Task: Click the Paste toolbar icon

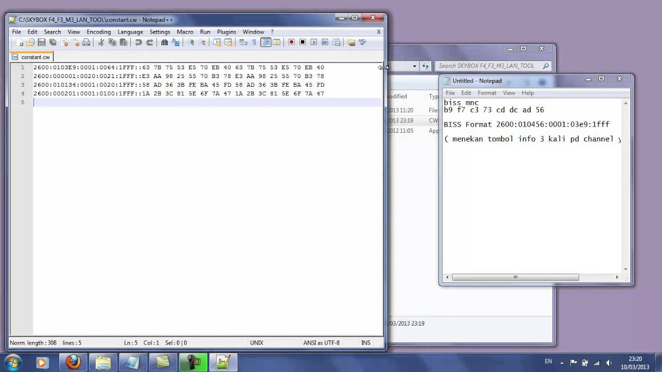Action: click(124, 42)
